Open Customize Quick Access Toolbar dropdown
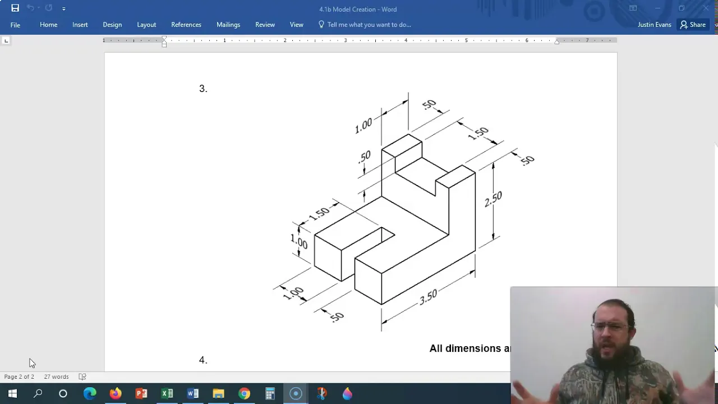The height and width of the screenshot is (404, 718). point(63,9)
